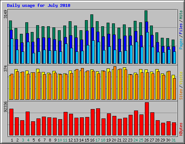This screenshot has height=144, width=185.
Task: Click day label 2 on the axis
Action: [x=17, y=140]
